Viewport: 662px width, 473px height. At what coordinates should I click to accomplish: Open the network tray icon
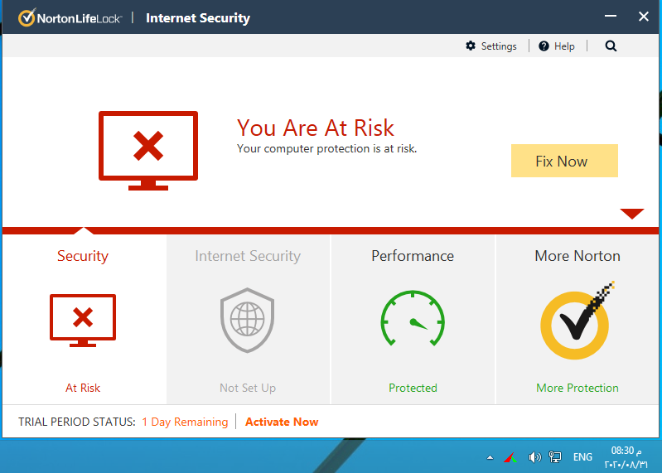point(555,457)
